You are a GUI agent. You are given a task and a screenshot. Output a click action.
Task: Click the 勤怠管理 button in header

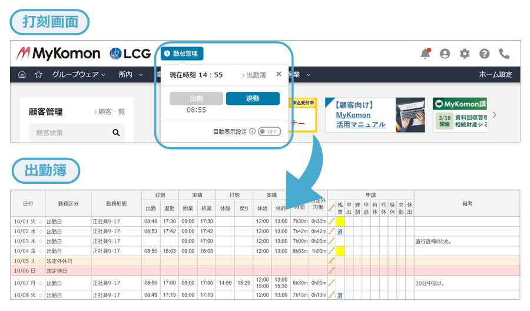[182, 54]
